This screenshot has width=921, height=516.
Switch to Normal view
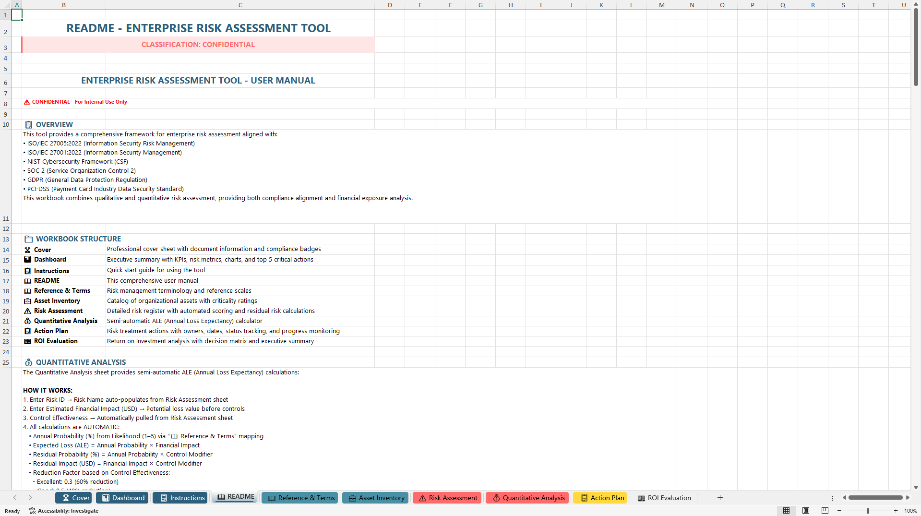coord(786,511)
